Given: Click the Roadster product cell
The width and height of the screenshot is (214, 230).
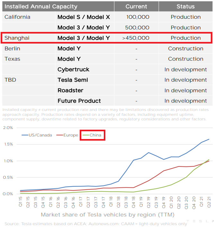Looking at the screenshot, I should pyautogui.click(x=70, y=91).
